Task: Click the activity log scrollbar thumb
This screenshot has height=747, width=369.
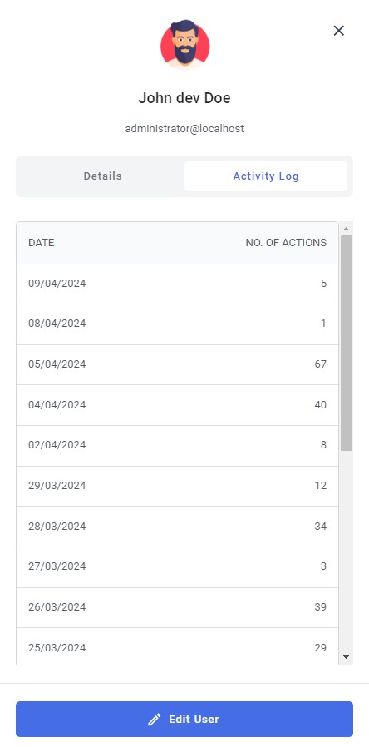Action: click(x=347, y=343)
